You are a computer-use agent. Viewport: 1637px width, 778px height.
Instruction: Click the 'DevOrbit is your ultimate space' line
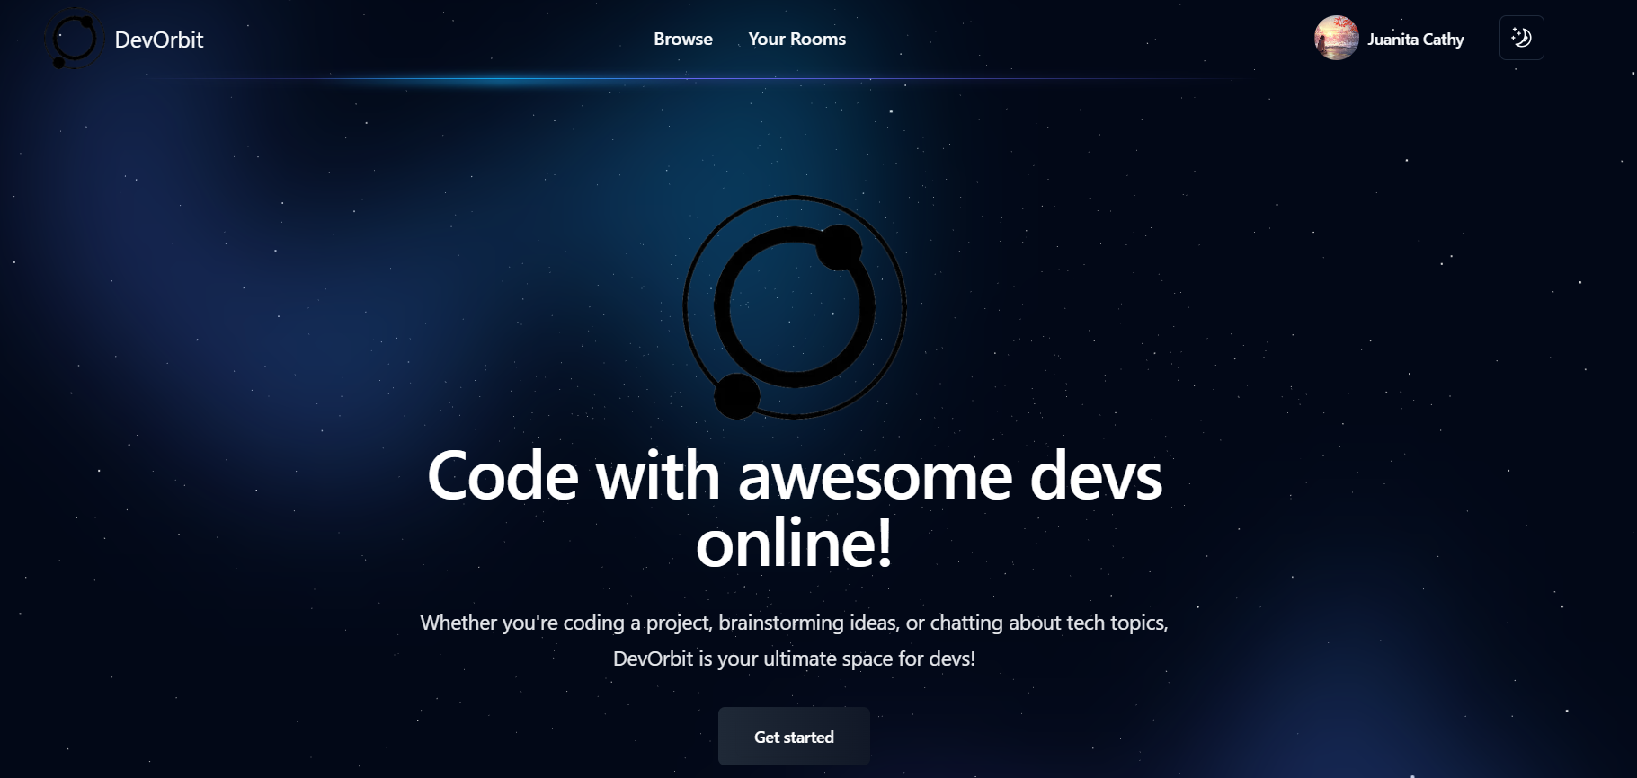794,659
